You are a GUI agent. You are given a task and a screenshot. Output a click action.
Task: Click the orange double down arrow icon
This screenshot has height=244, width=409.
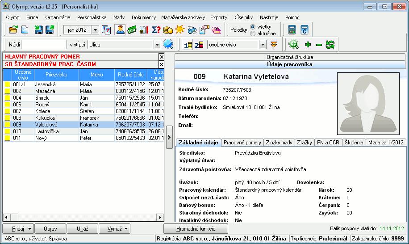pos(274,44)
